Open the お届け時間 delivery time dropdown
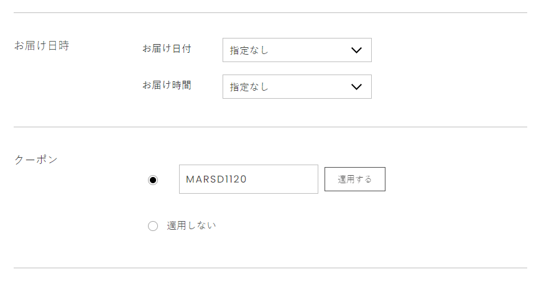The width and height of the screenshot is (544, 290). click(x=297, y=87)
